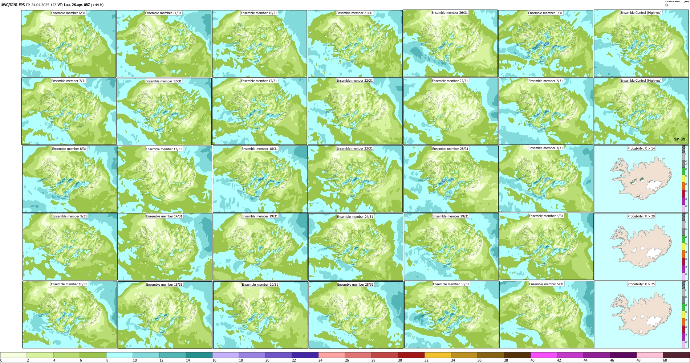The height and width of the screenshot is (363, 690).
Task: Pick the lavender 16–18 legend swatch
Action: click(226, 355)
